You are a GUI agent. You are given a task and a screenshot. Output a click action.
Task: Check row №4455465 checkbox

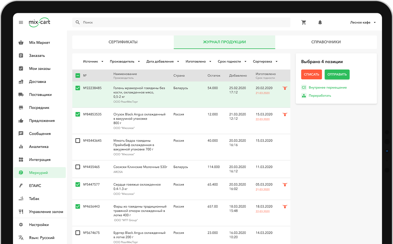tap(78, 167)
